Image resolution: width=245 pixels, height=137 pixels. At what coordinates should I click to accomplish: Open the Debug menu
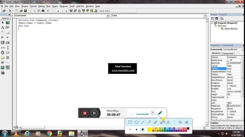click(x=41, y=6)
